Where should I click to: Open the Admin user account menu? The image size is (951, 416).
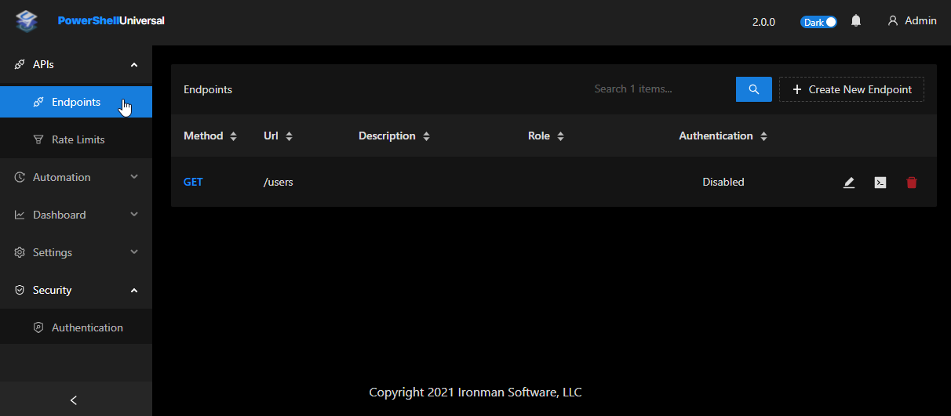(912, 21)
